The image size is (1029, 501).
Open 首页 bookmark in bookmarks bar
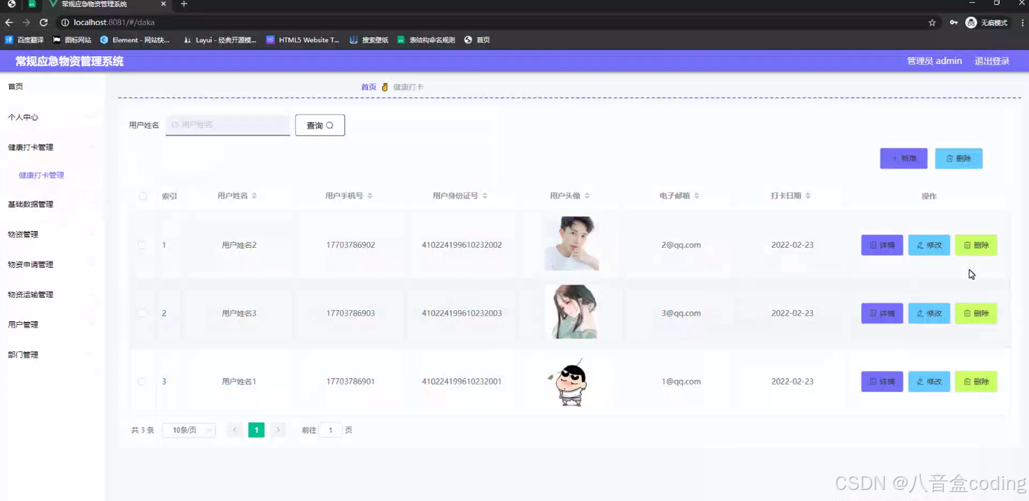pyautogui.click(x=477, y=40)
